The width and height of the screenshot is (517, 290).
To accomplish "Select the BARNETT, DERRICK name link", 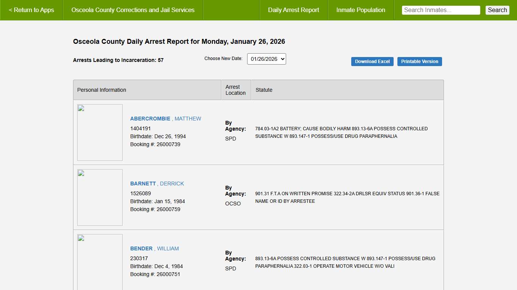I will 157,184.
